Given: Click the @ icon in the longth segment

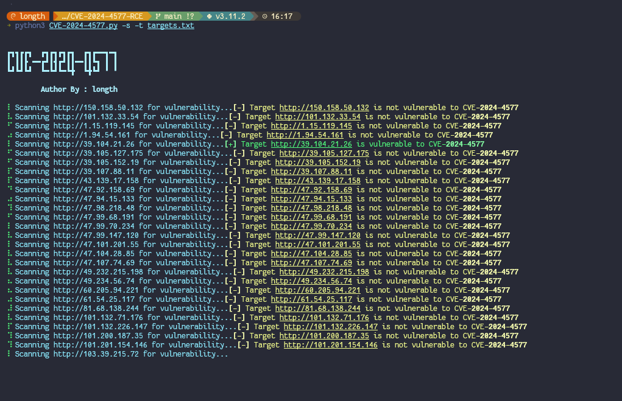Looking at the screenshot, I should click(13, 16).
